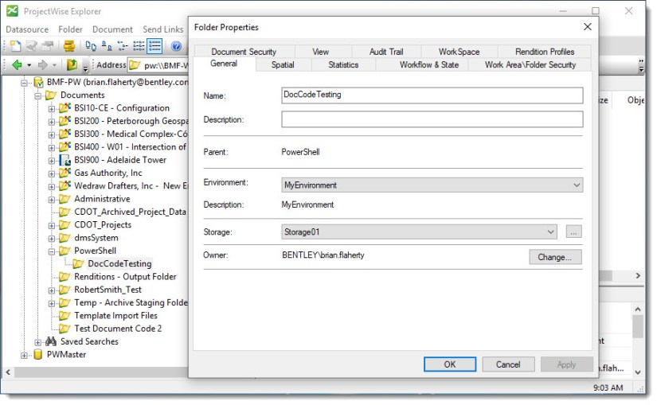Screen dimensions: 657x405
Task: Go forward with the gray arrow
Action: pyautogui.click(x=42, y=65)
